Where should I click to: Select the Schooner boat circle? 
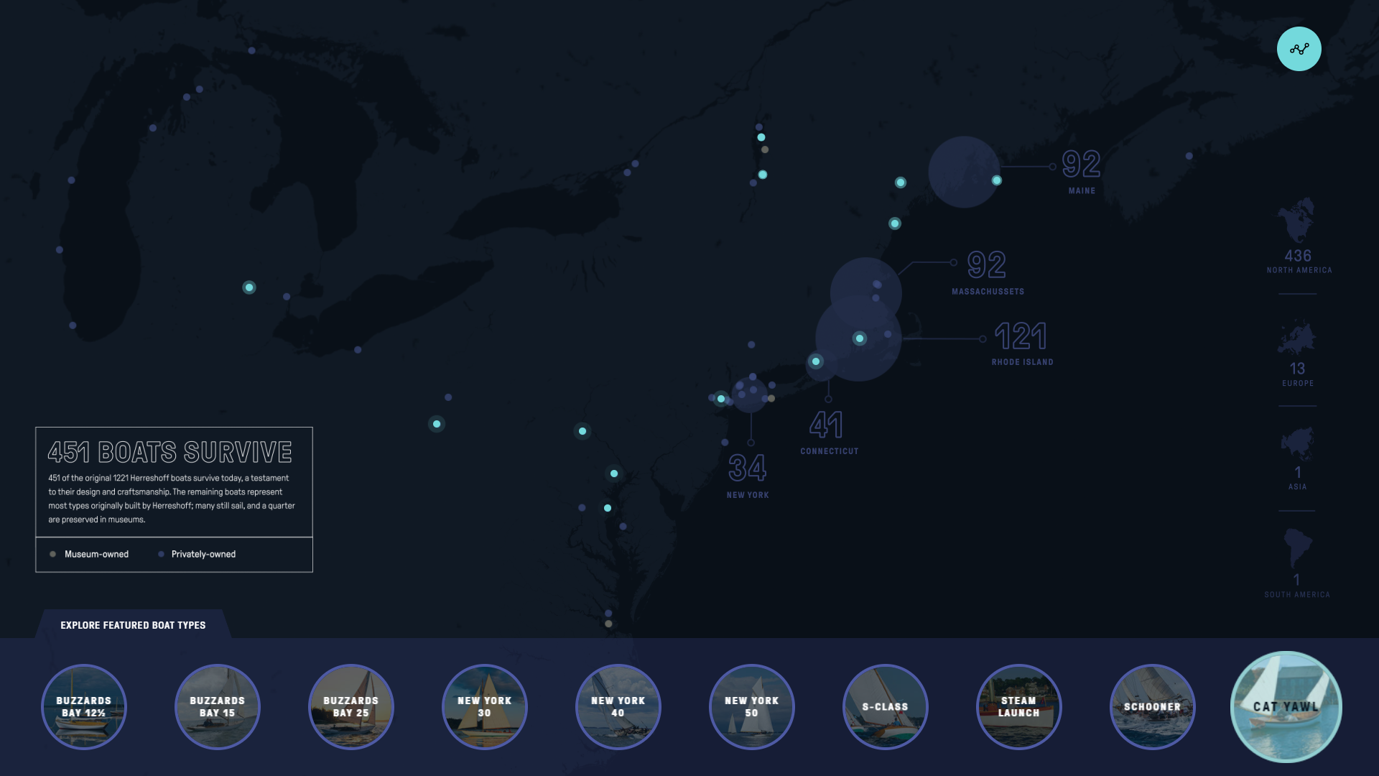tap(1153, 707)
